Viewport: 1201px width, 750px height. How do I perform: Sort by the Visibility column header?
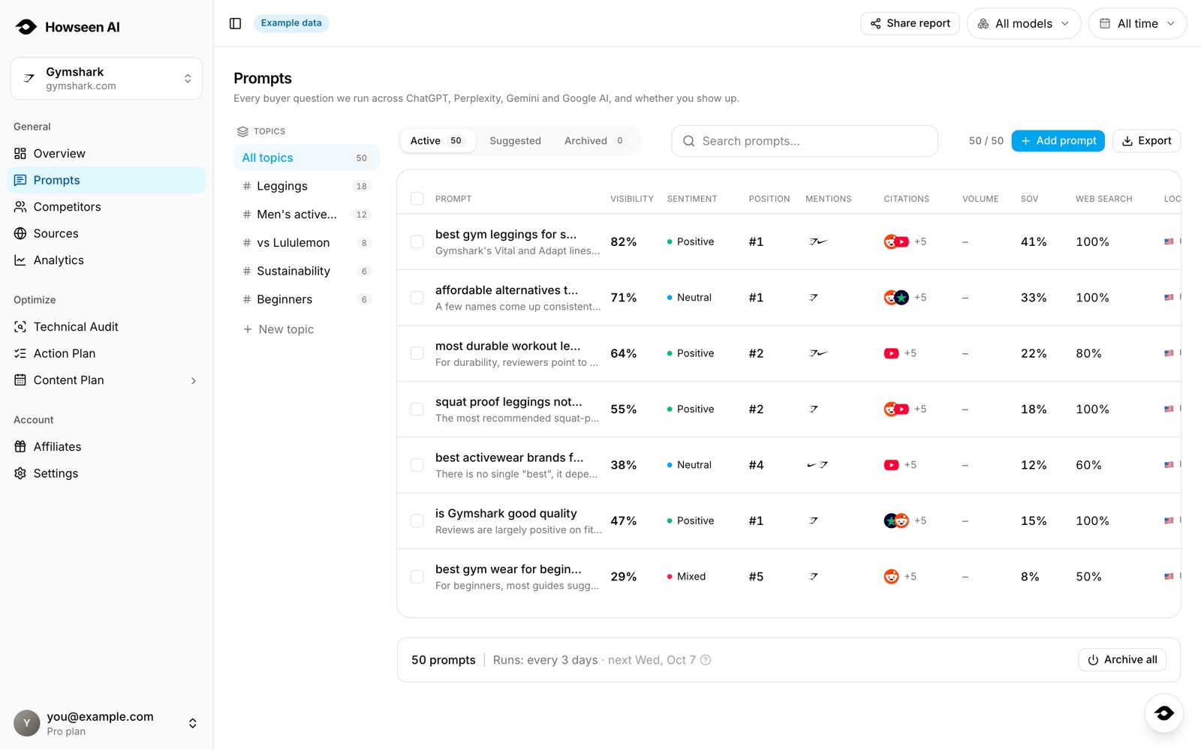coord(631,199)
